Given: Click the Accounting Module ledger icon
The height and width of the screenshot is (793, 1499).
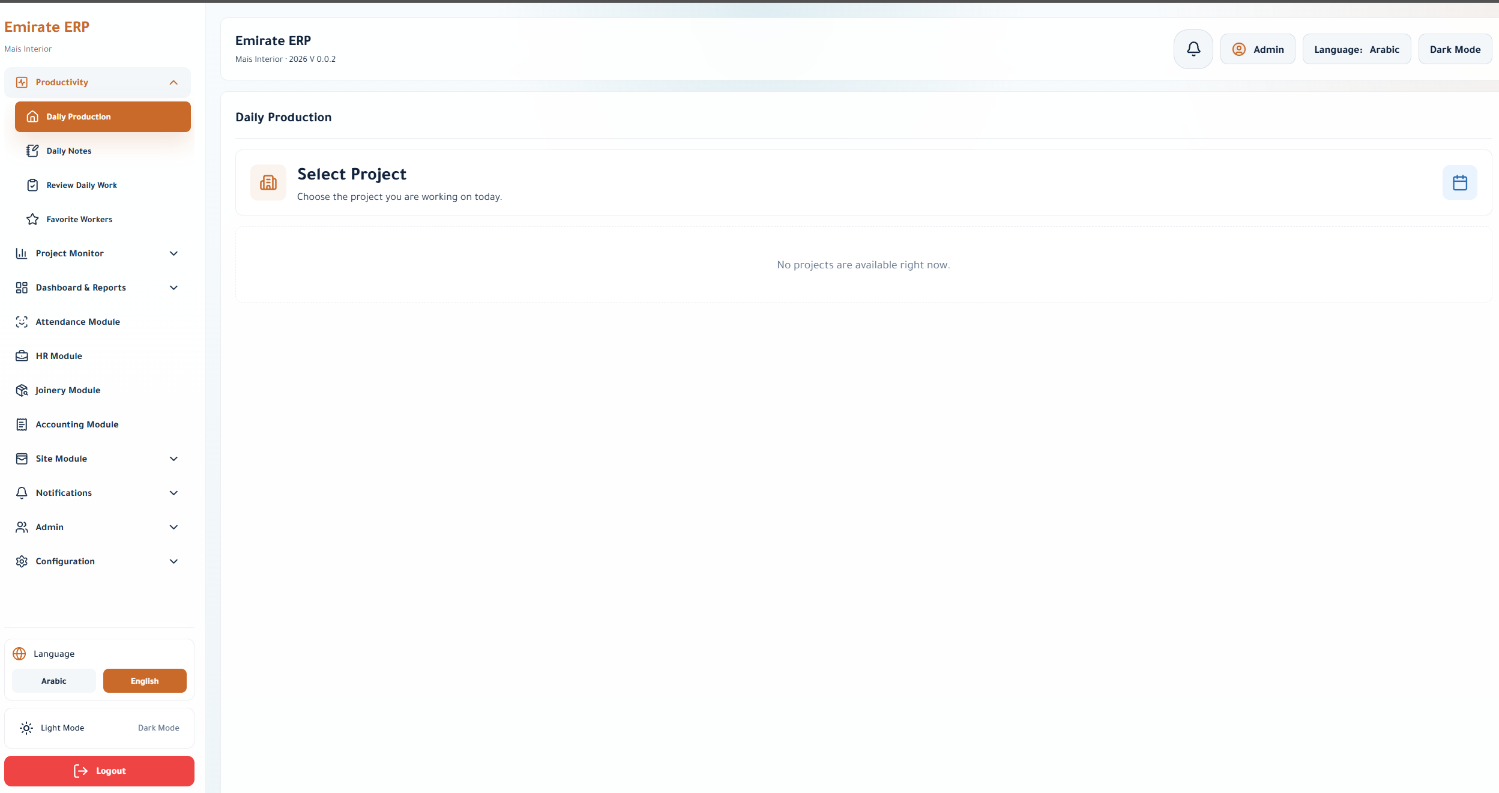Looking at the screenshot, I should 22,424.
